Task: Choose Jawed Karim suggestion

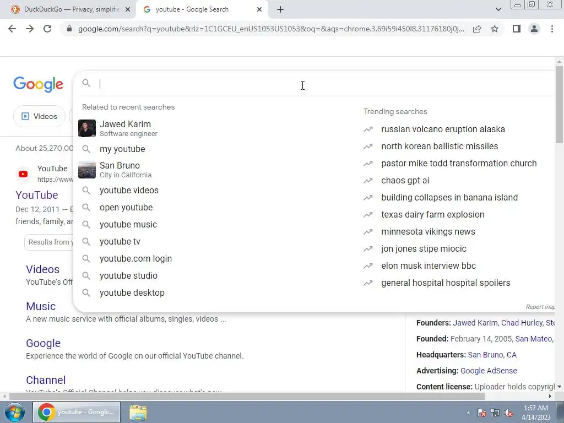Action: 216,128
